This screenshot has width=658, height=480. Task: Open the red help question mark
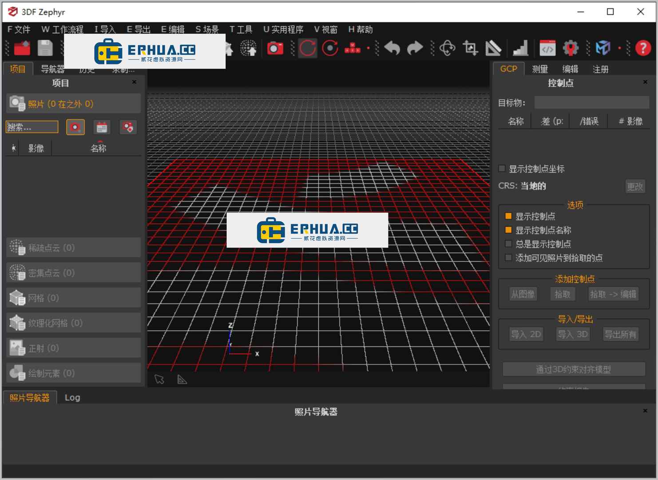click(643, 48)
